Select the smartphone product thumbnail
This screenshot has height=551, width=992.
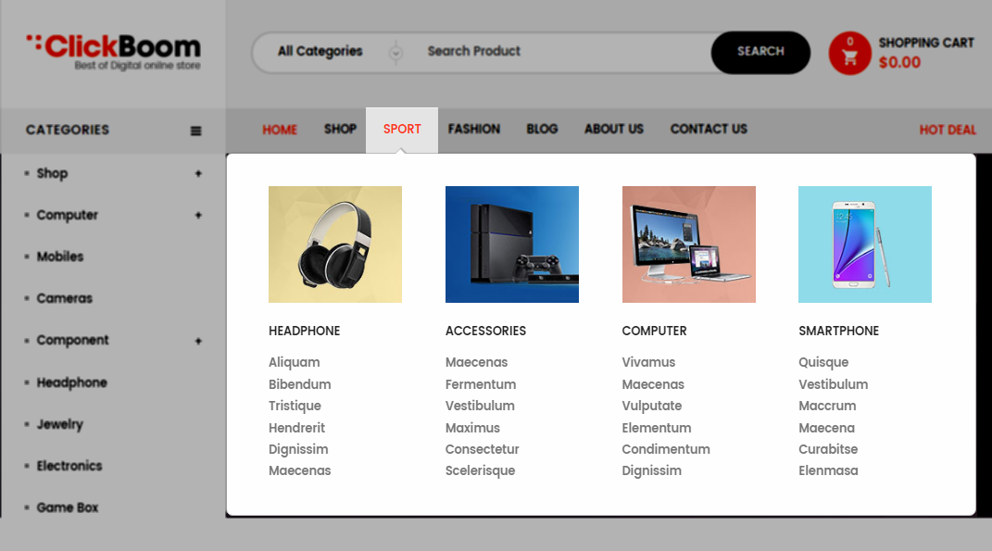[x=865, y=244]
